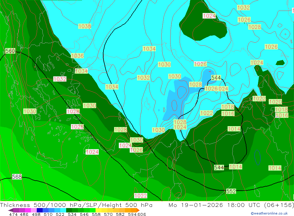Click legend value 582
Image resolution: width=294 pixels, height=216 pixels.
coord(120,215)
